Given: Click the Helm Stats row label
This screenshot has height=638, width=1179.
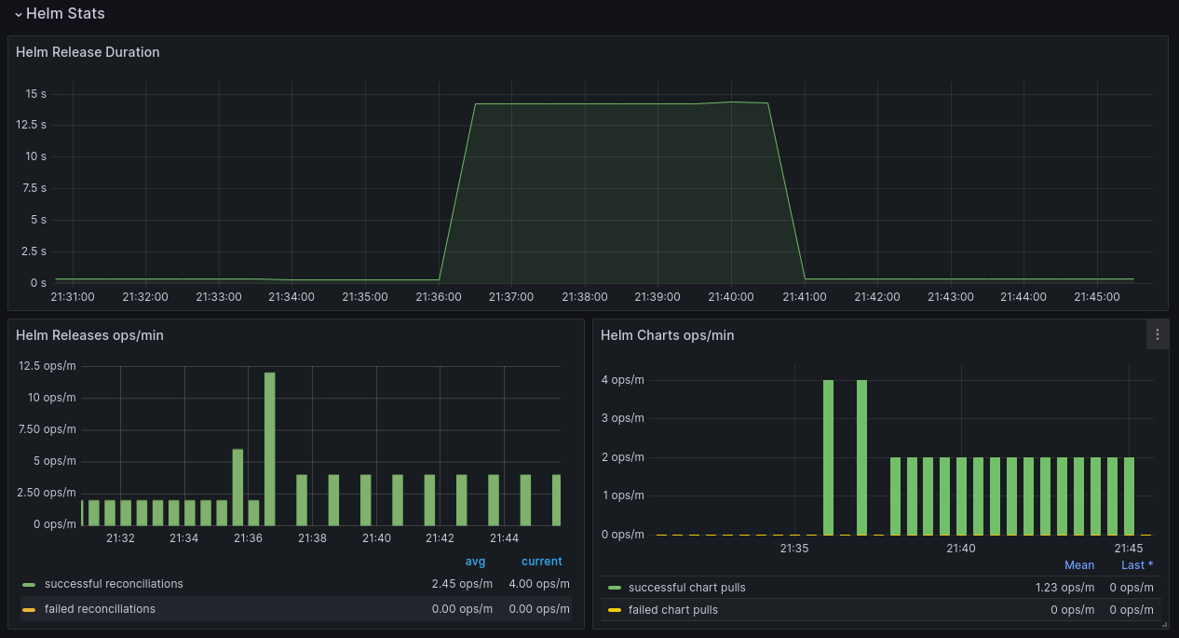Looking at the screenshot, I should pyautogui.click(x=65, y=13).
